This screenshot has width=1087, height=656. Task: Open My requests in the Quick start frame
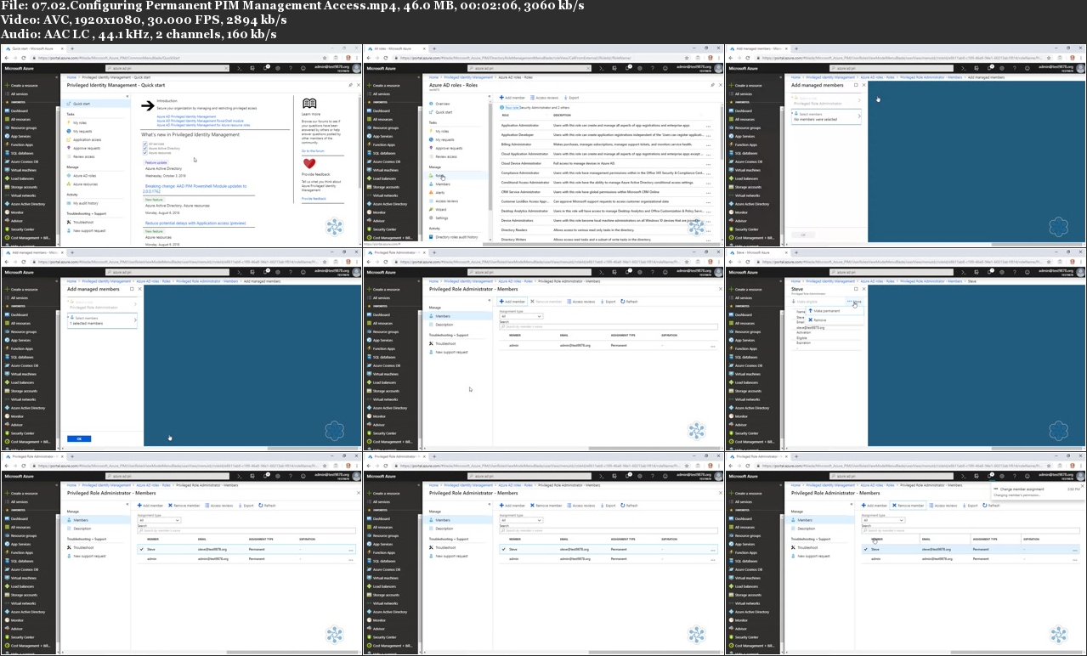point(82,131)
